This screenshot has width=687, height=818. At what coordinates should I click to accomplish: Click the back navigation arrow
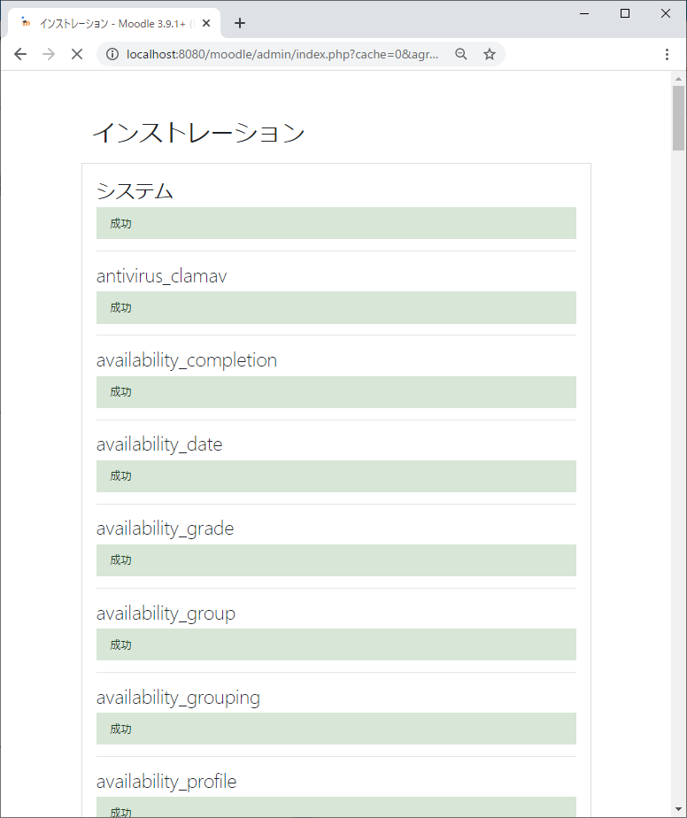tap(20, 54)
